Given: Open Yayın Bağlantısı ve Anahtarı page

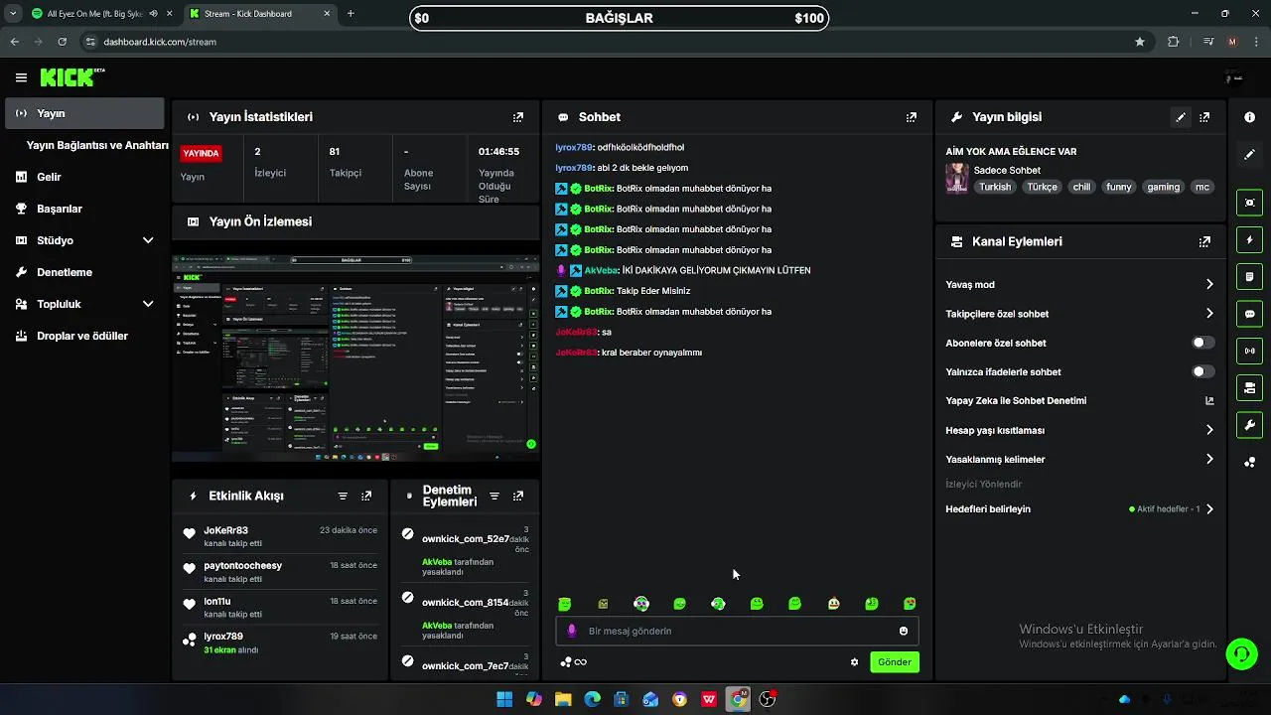Looking at the screenshot, I should point(97,145).
